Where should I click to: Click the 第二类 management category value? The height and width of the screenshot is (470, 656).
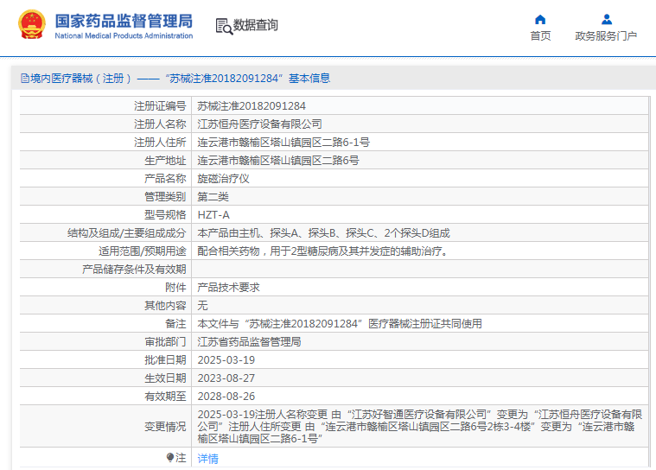tap(213, 197)
